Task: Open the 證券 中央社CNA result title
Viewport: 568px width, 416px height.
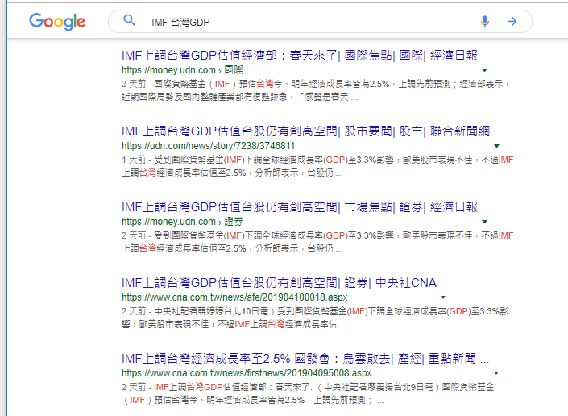Action: [279, 283]
